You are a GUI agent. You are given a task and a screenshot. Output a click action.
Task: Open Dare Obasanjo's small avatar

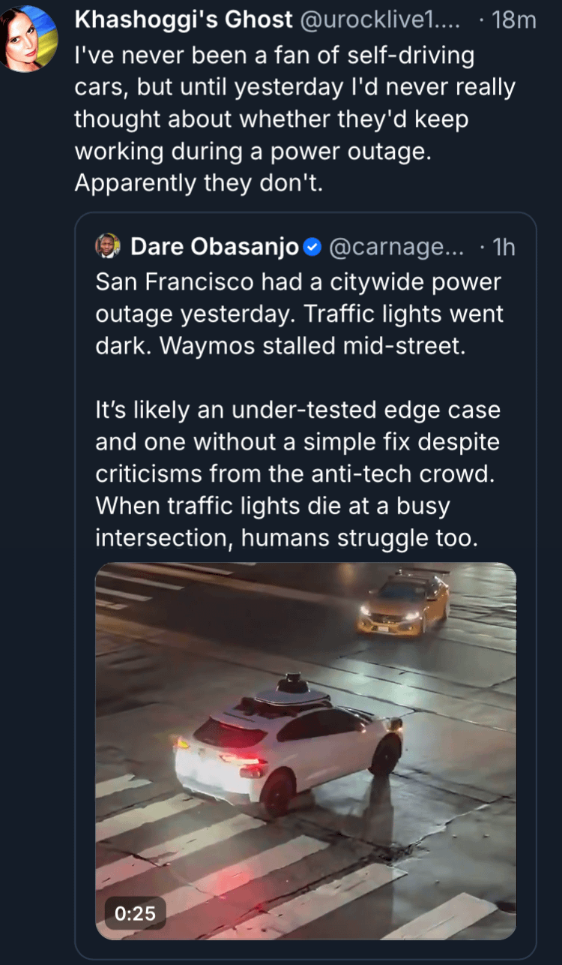click(109, 246)
